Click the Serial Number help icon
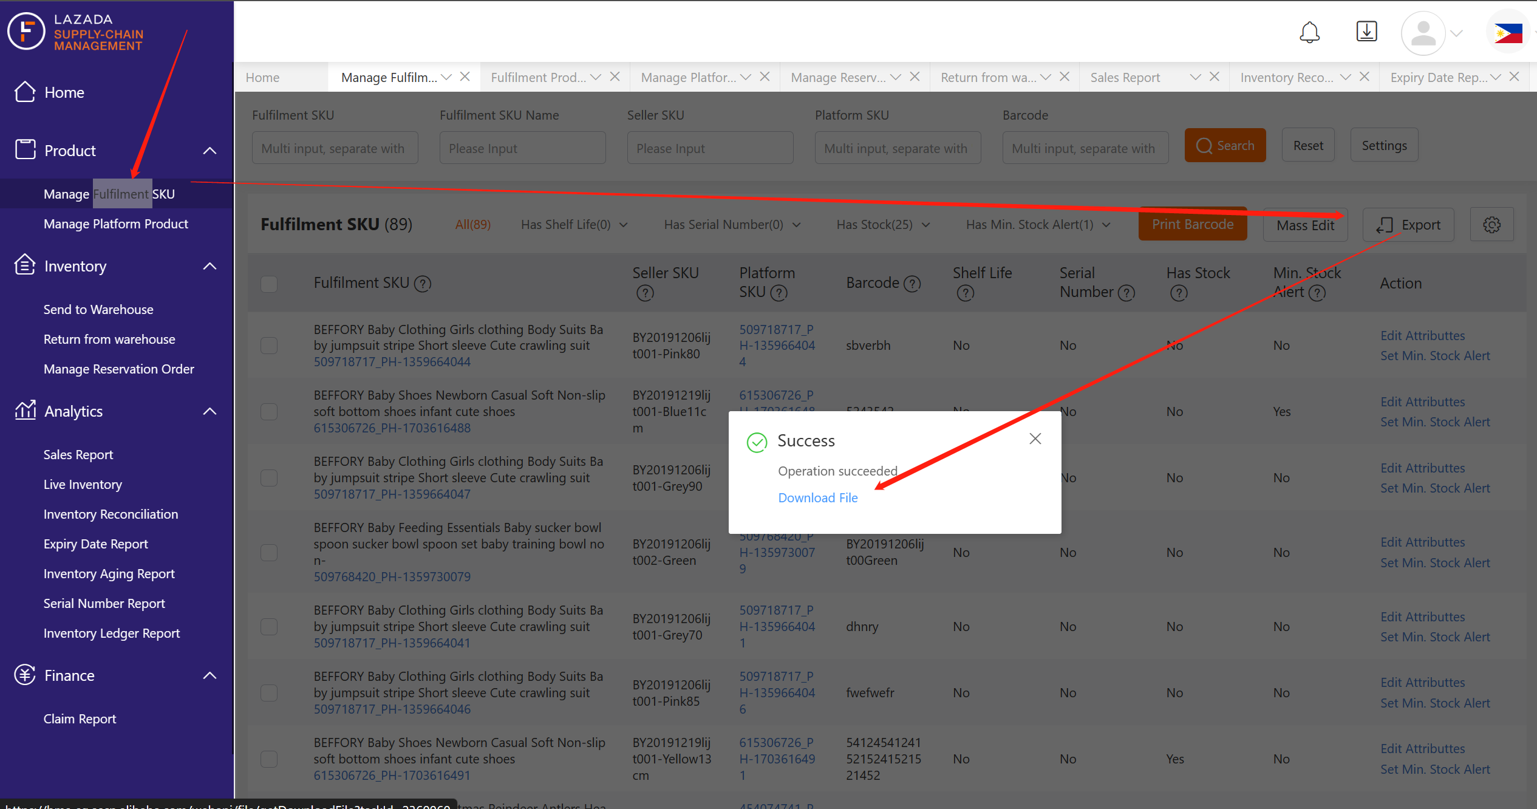Image resolution: width=1537 pixels, height=809 pixels. coord(1126,293)
